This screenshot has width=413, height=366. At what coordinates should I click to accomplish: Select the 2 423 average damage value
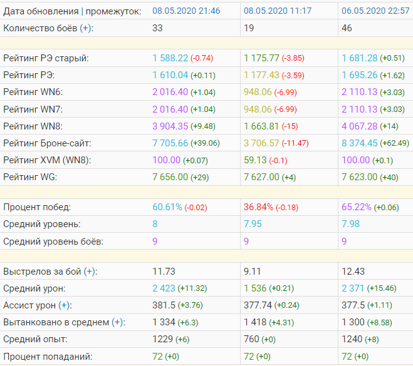pos(164,288)
